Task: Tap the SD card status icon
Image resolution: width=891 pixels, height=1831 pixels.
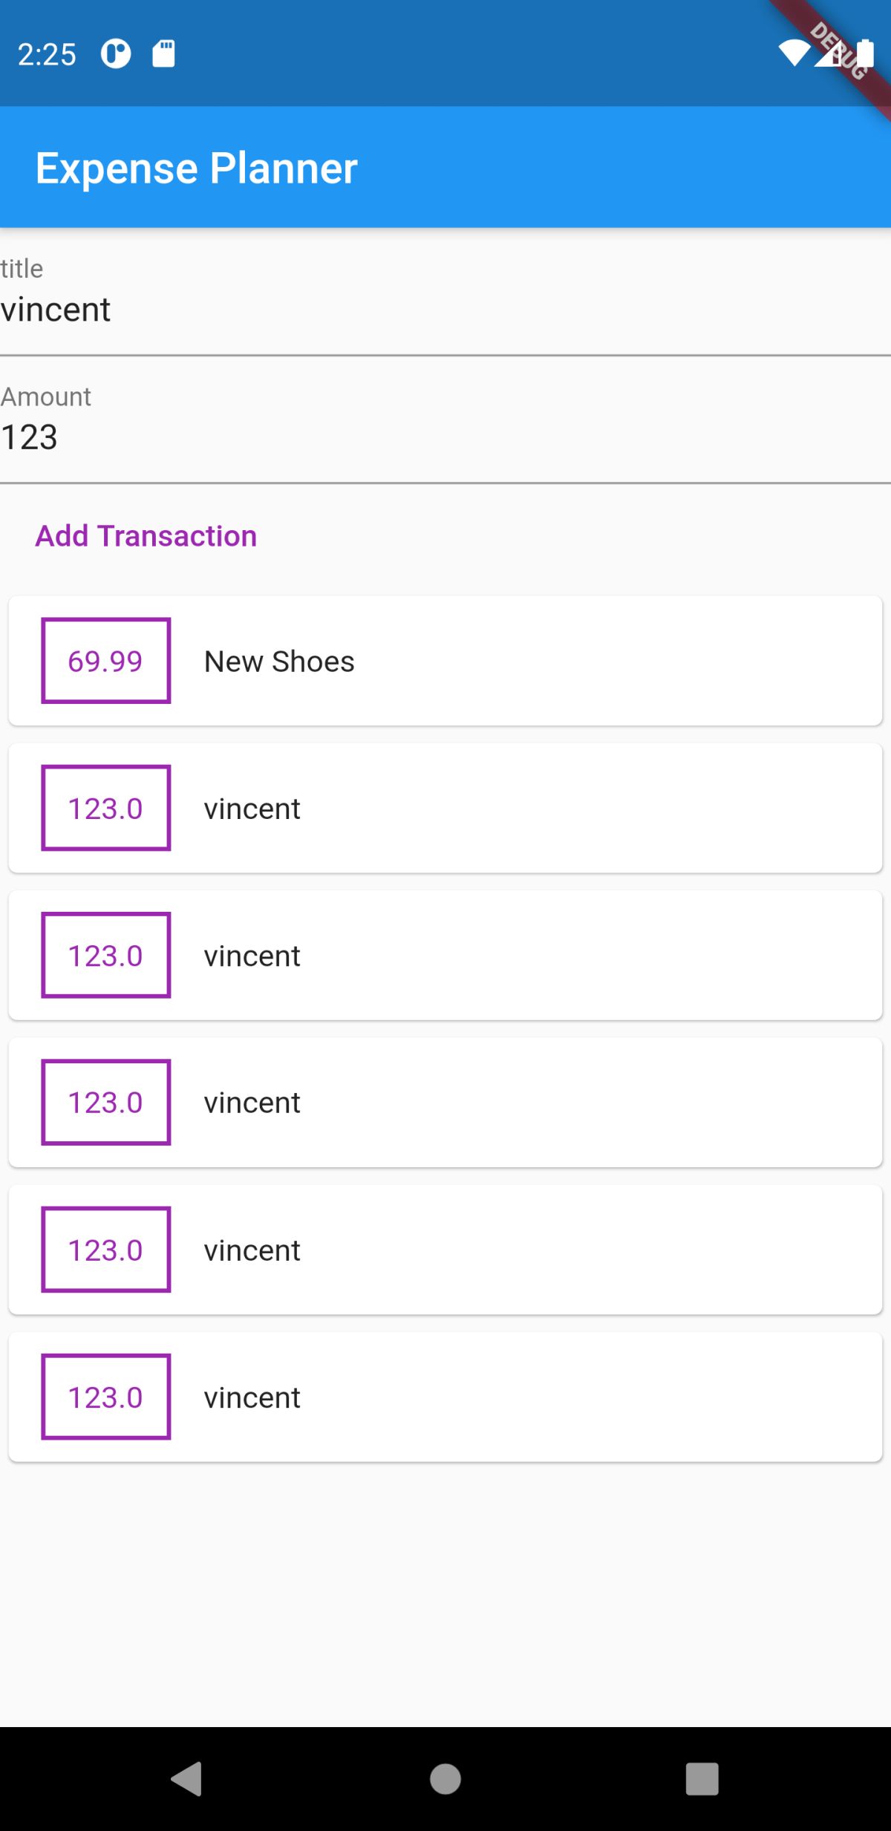Action: (163, 53)
